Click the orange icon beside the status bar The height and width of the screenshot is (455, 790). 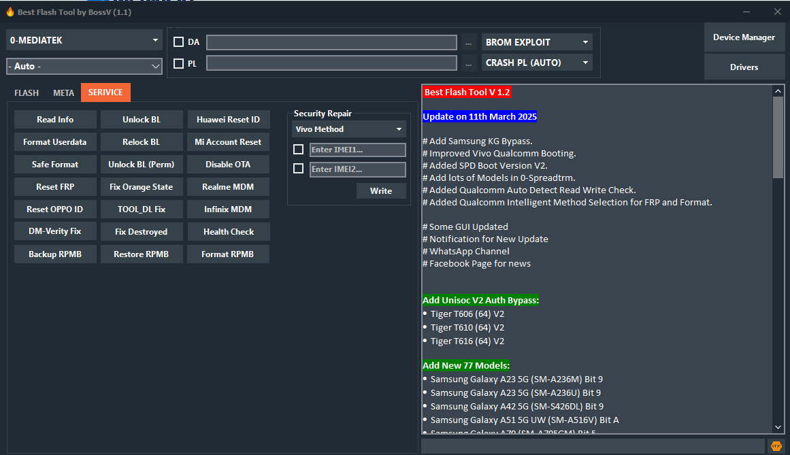pos(776,446)
